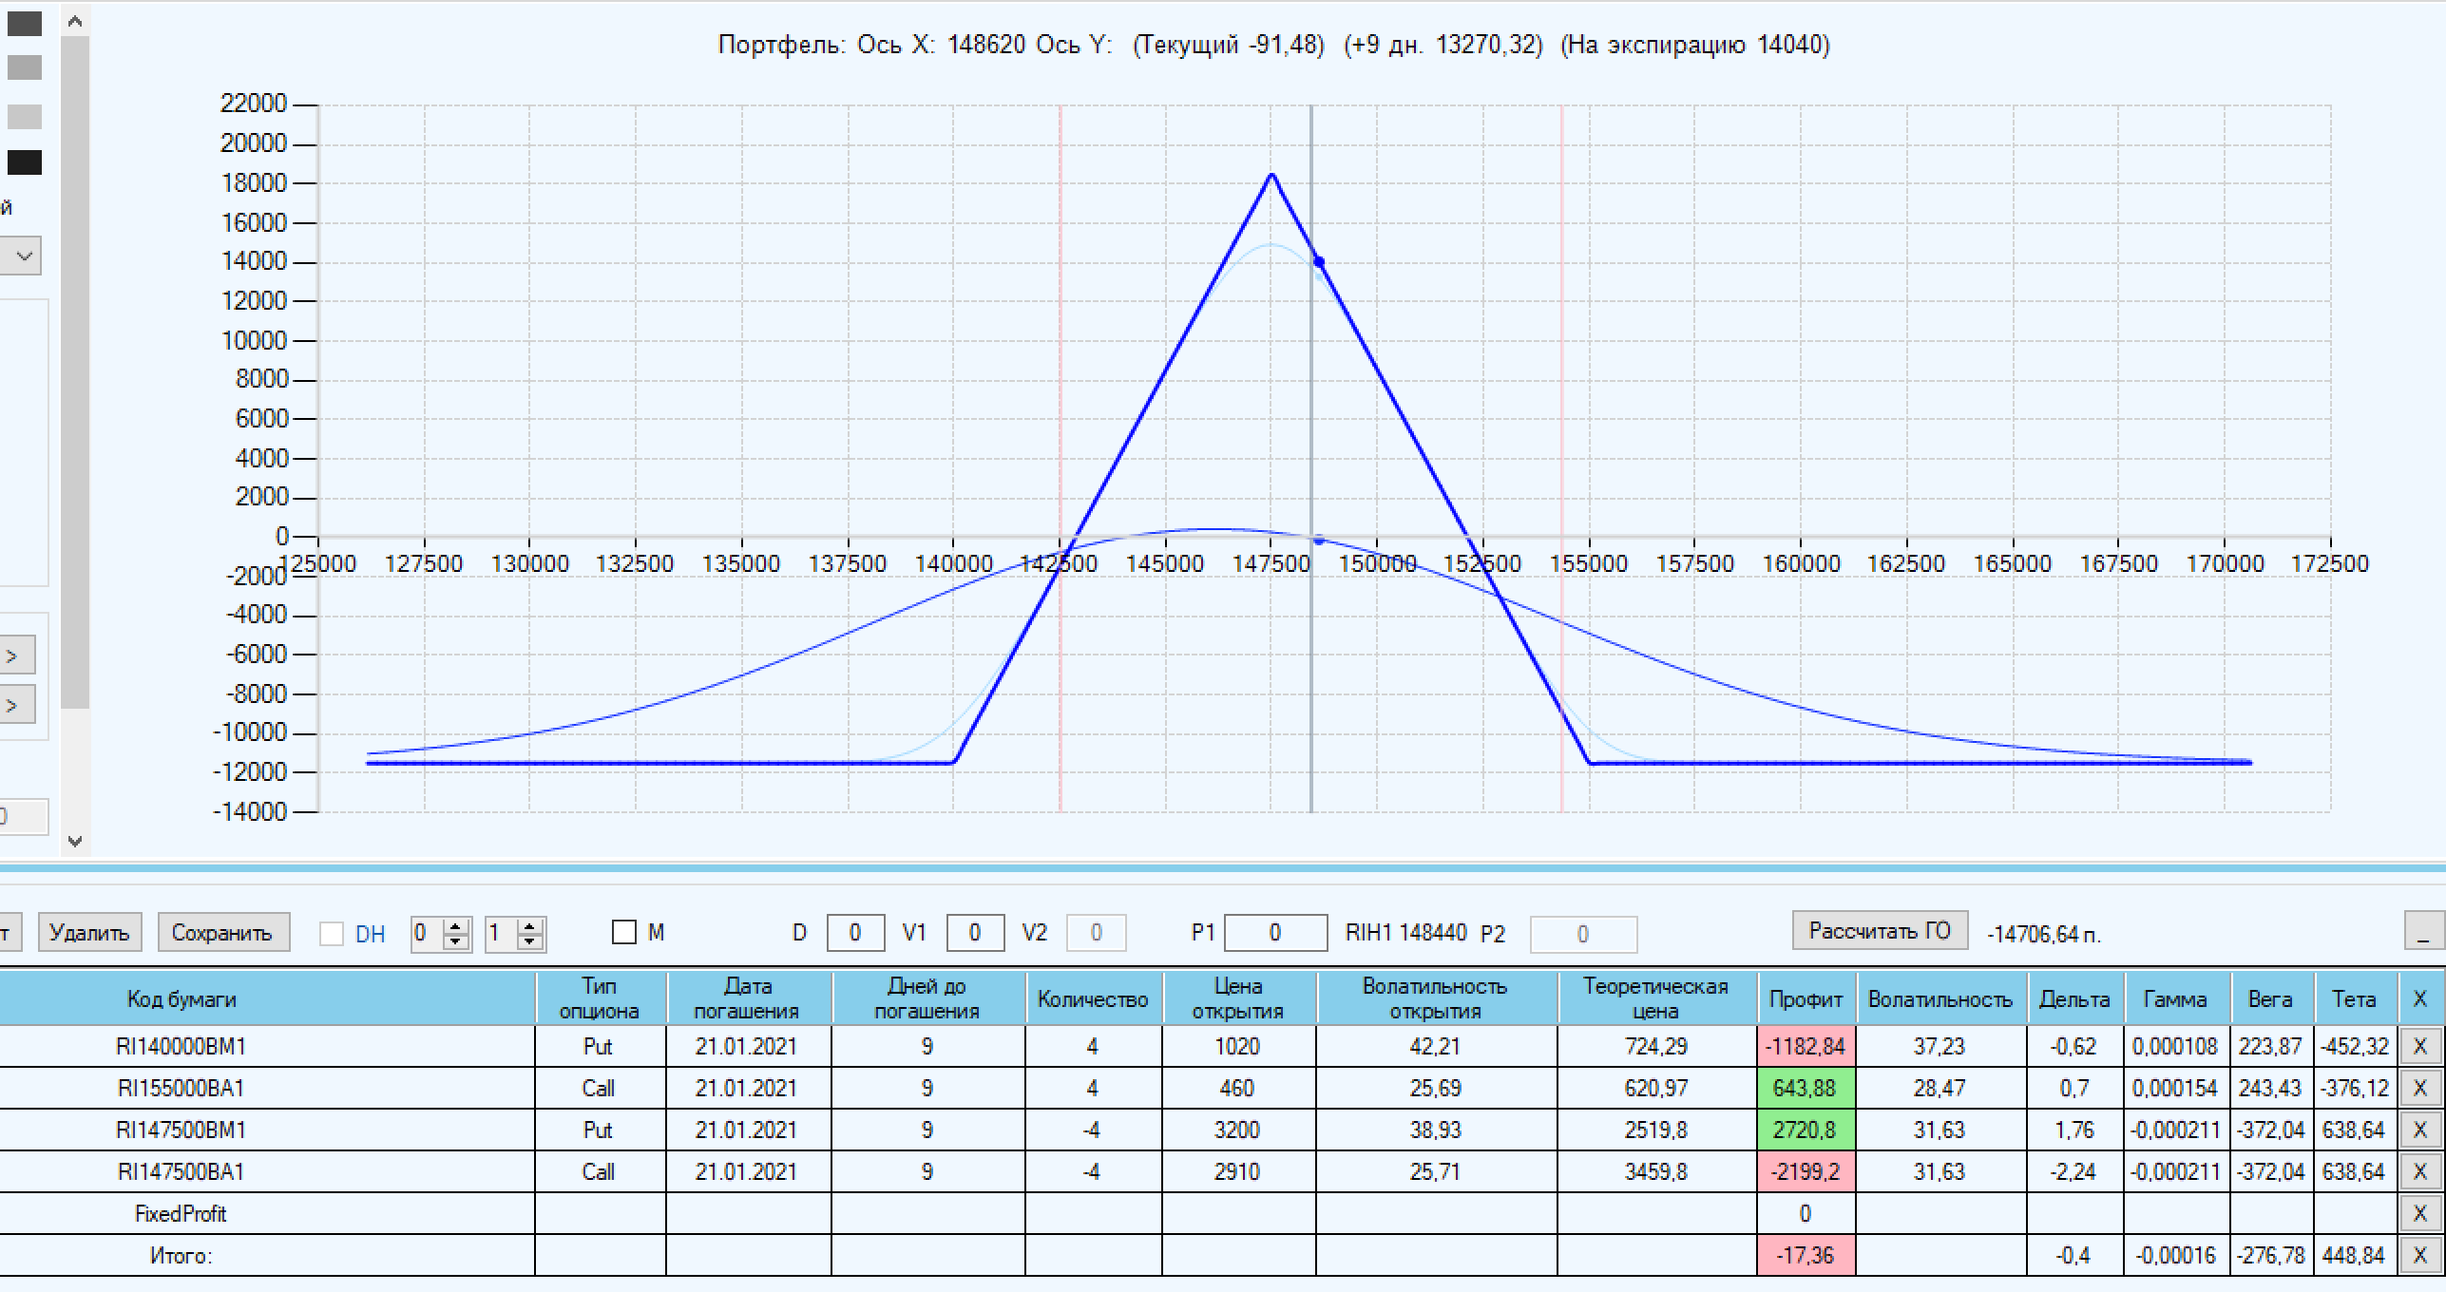Pick the black color swatch
This screenshot has width=2446, height=1292.
click(25, 162)
